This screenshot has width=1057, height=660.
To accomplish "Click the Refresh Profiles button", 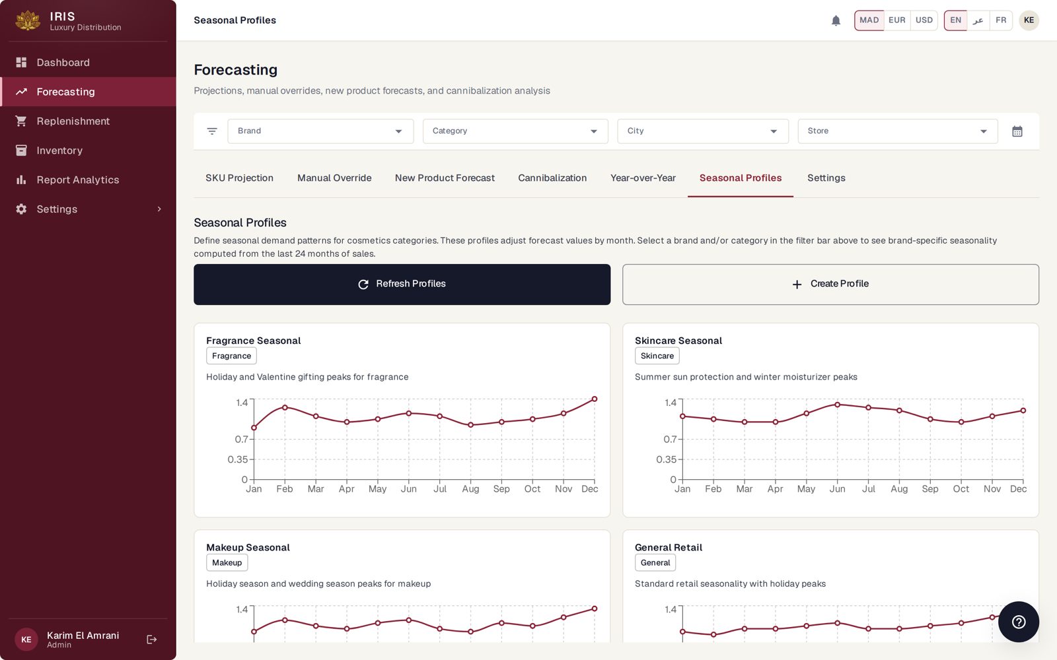I will pos(402,284).
